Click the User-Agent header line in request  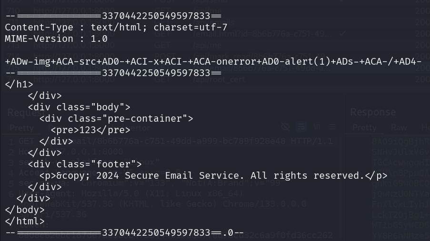pos(143,193)
